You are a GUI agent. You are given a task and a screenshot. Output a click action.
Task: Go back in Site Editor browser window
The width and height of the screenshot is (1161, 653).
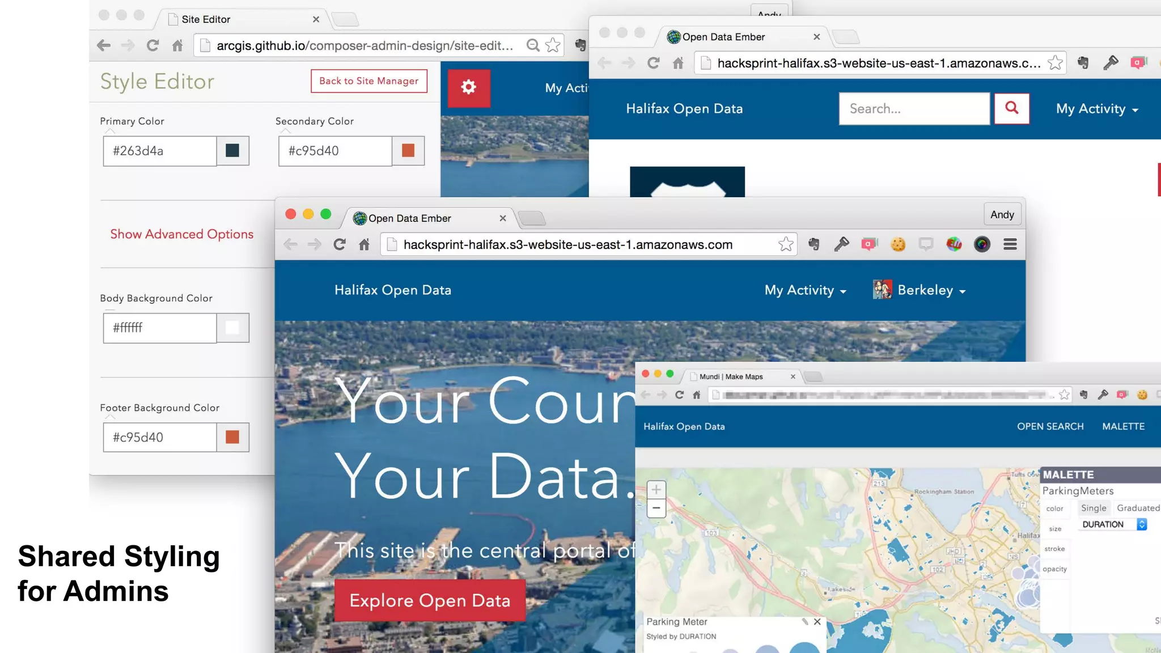[104, 45]
